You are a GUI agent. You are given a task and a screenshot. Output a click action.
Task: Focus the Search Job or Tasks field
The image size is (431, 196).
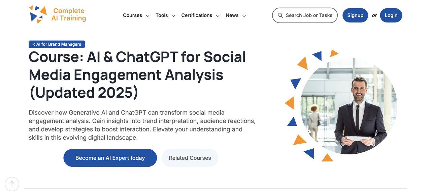point(305,15)
